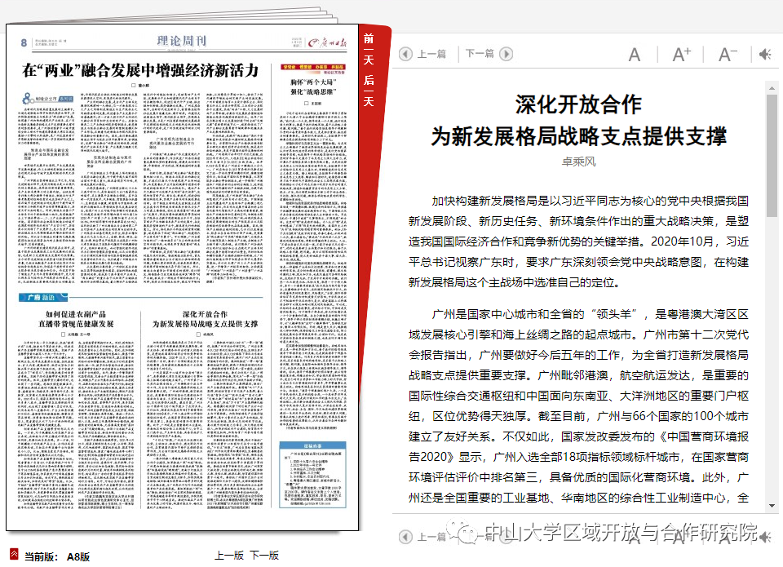
Task: Go to previous page via 上一版
Action: tap(229, 556)
